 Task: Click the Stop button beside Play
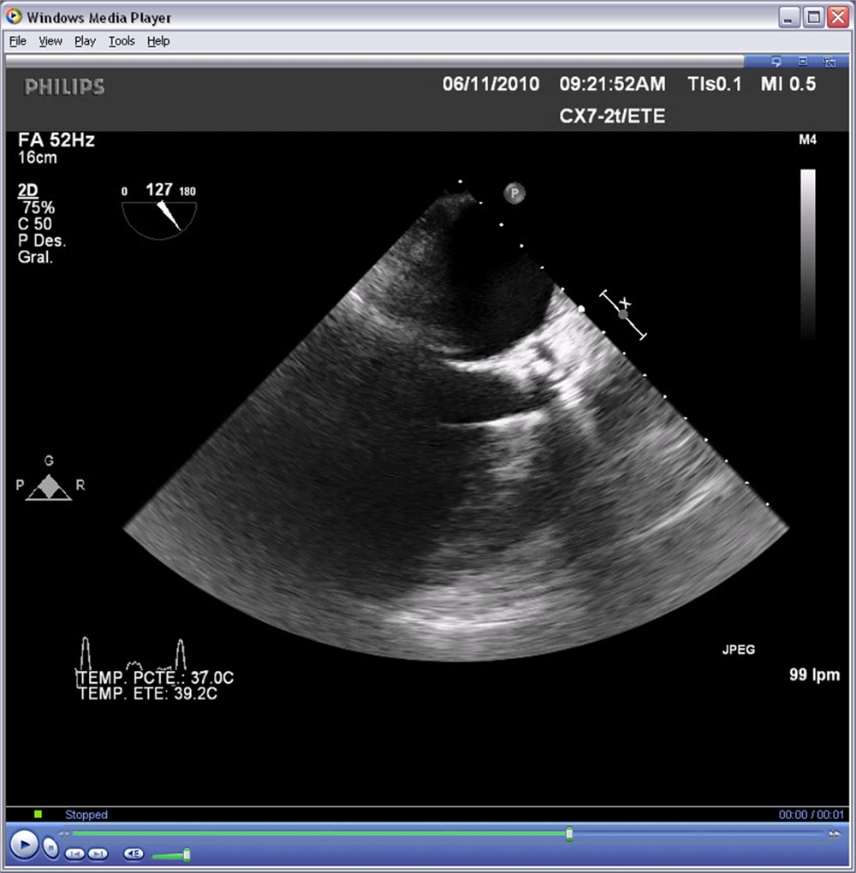51,848
